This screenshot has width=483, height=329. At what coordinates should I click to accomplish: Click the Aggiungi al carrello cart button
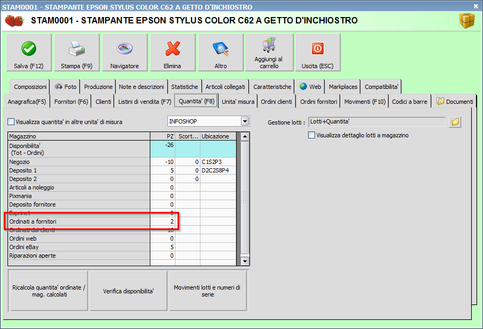(x=269, y=53)
